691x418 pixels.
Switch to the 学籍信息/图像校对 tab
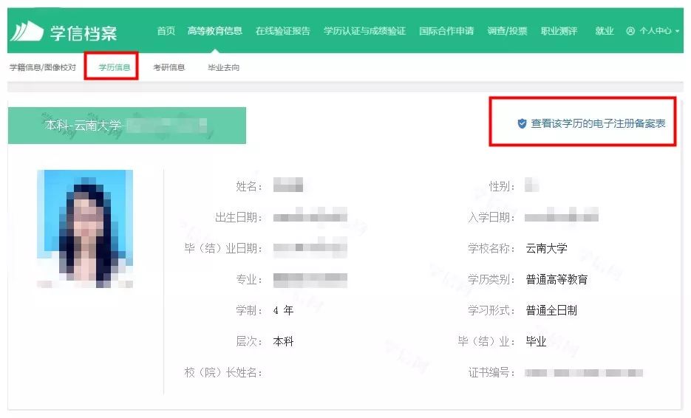[43, 67]
